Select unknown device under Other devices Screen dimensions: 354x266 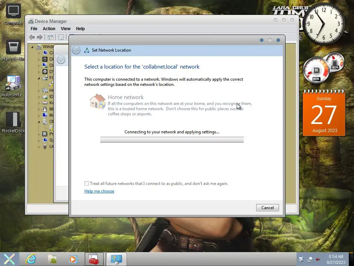[52, 128]
